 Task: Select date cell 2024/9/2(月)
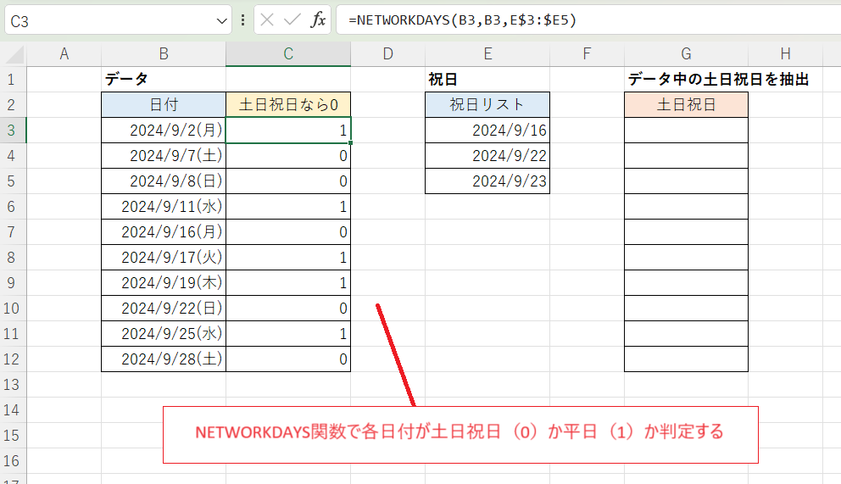pos(164,131)
